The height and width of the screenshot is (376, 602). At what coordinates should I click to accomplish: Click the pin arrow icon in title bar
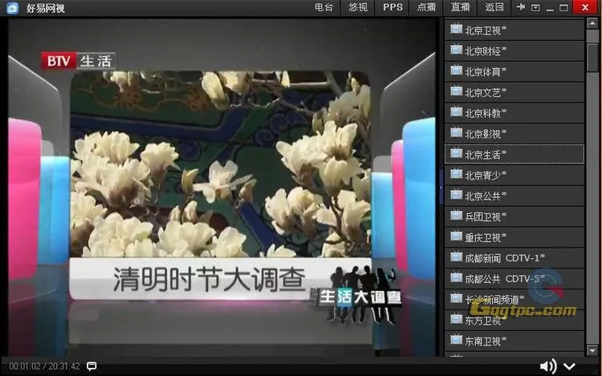[x=521, y=7]
